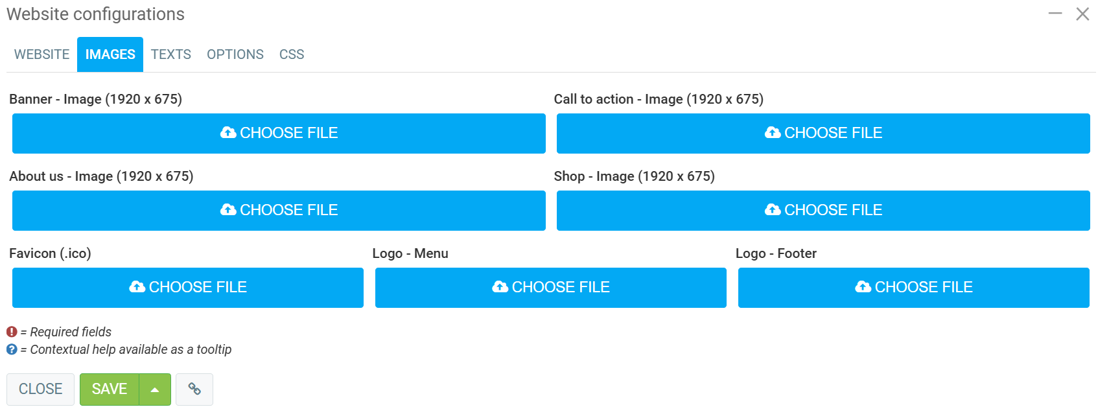Choose a Favicon .ico file

(x=188, y=287)
